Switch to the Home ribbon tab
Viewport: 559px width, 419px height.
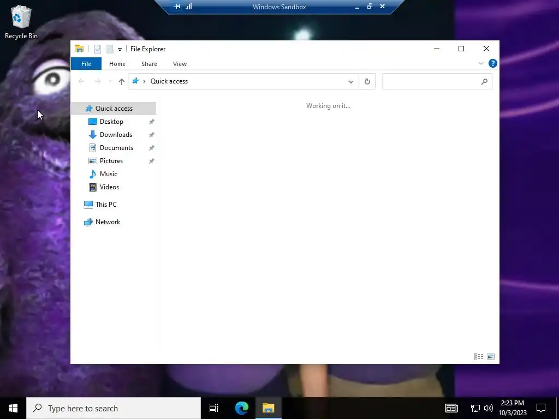[x=117, y=64]
